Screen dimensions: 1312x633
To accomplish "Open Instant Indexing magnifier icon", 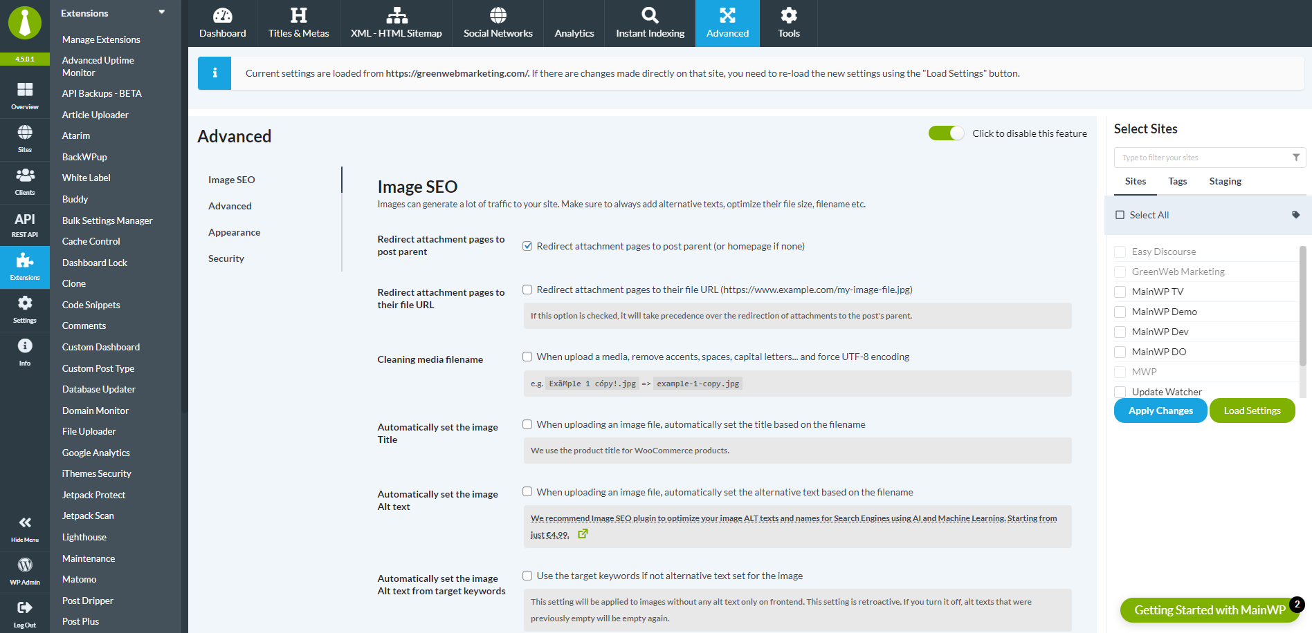I will tap(650, 15).
